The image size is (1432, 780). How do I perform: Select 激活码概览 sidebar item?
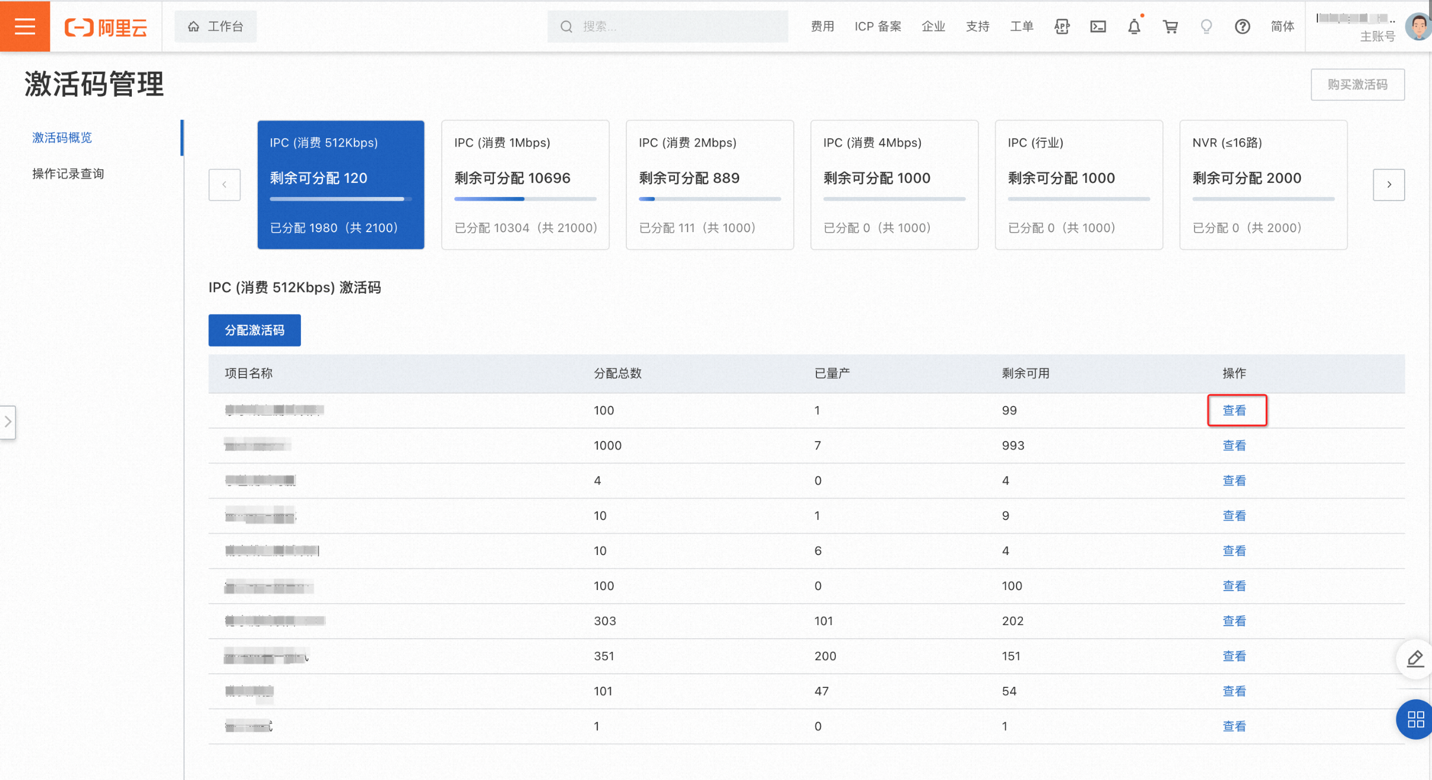(62, 138)
